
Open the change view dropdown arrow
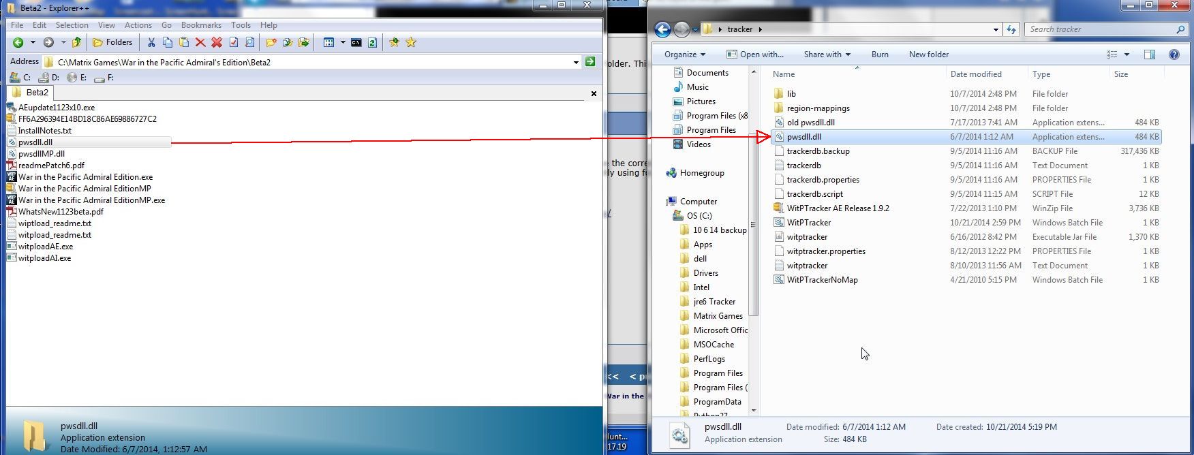(1127, 54)
